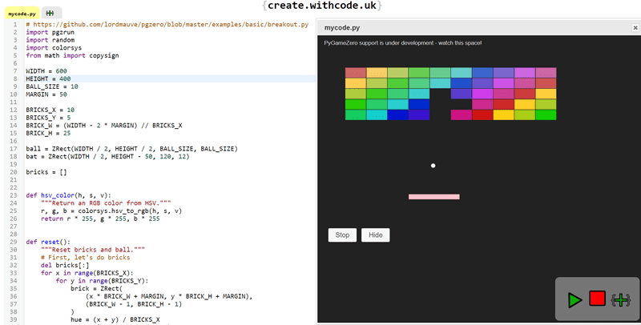Viewport: 641px width, 325px height.
Task: Click 'hue = (x + y) / BRICKS_X' line
Action: 115,319
